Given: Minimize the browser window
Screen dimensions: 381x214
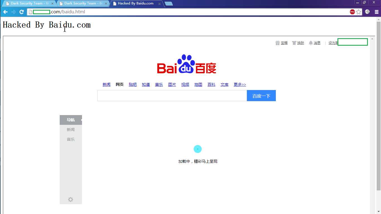Looking at the screenshot, I should 358,3.
